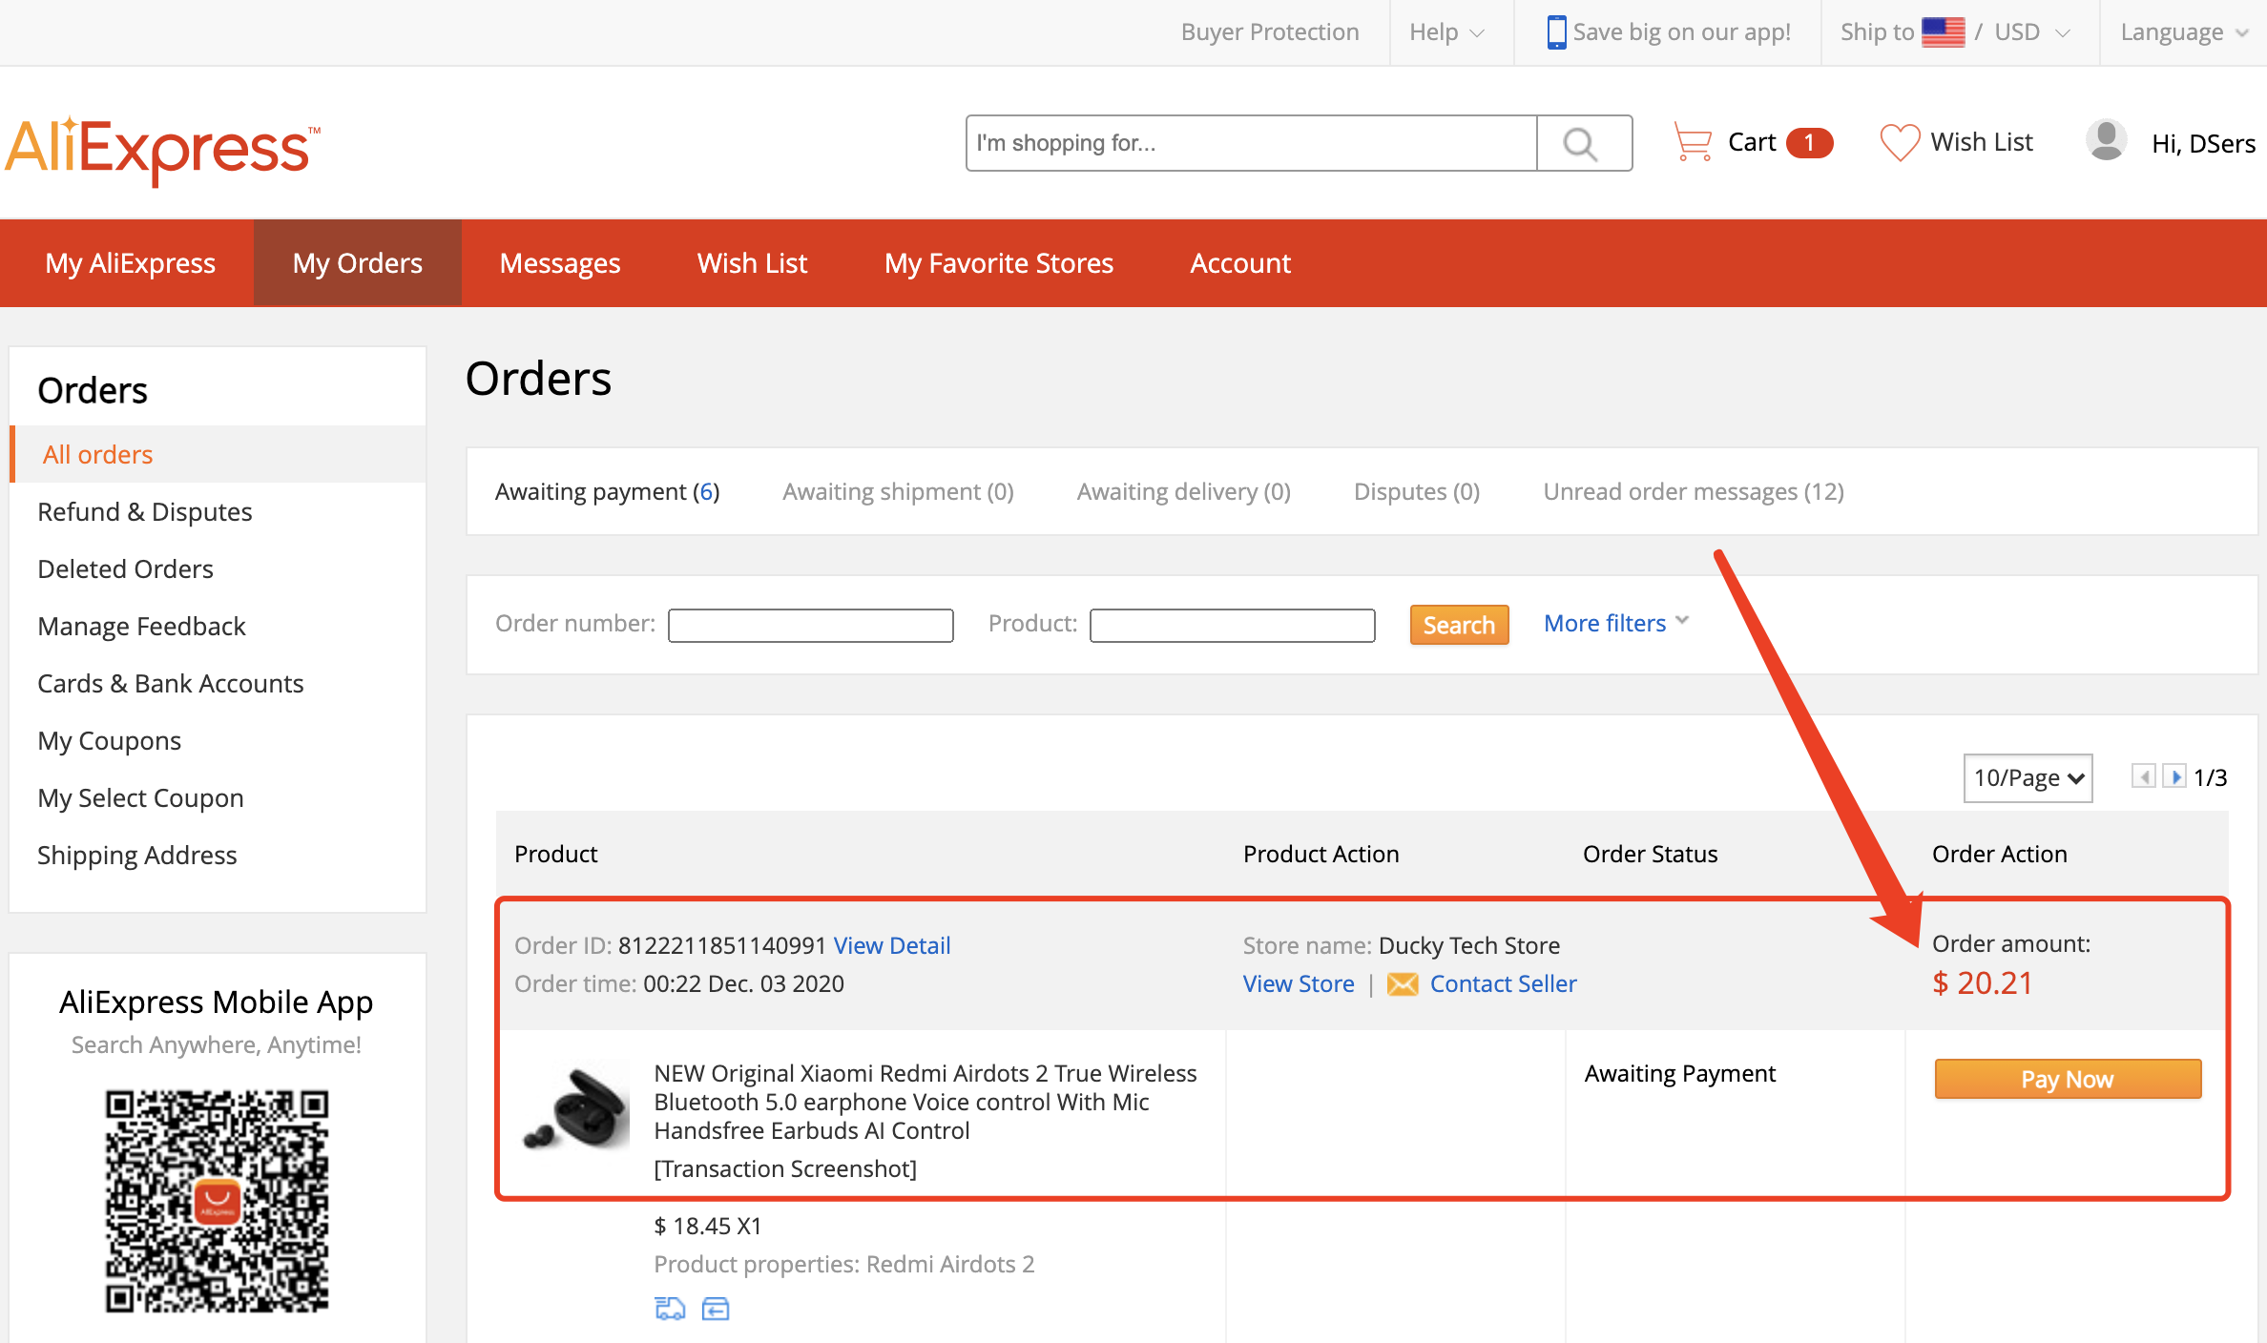Click the cart count badge

click(x=1809, y=143)
